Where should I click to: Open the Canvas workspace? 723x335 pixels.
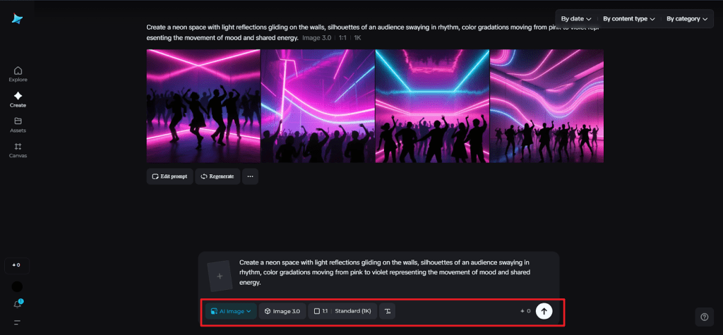coord(18,150)
